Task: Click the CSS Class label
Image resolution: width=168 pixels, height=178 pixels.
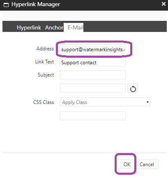Action: pyautogui.click(x=44, y=102)
